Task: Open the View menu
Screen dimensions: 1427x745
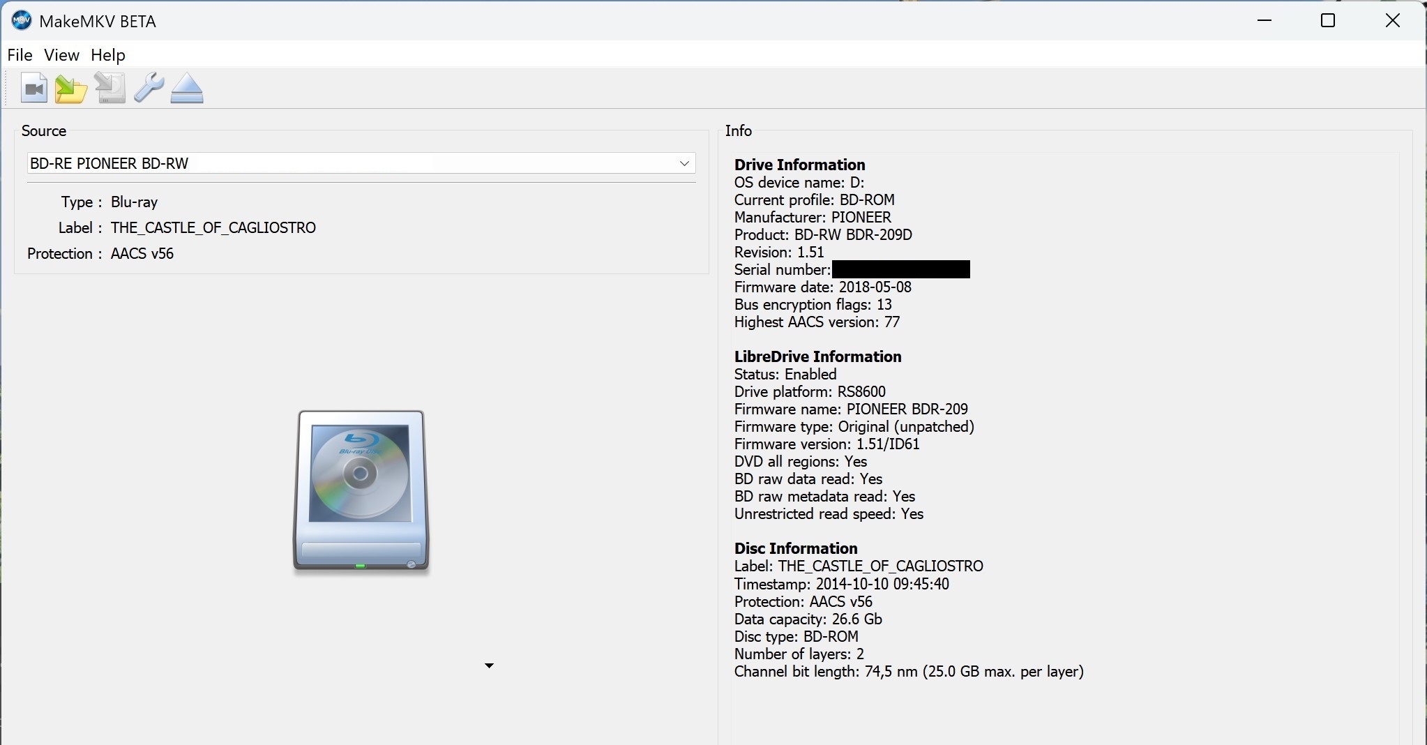Action: 61,55
